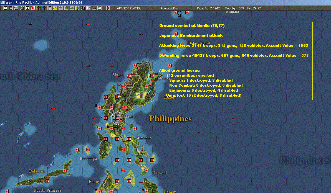331x193 pixels.
Task: Click the red plane on blue icon
Action: click(44, 8)
